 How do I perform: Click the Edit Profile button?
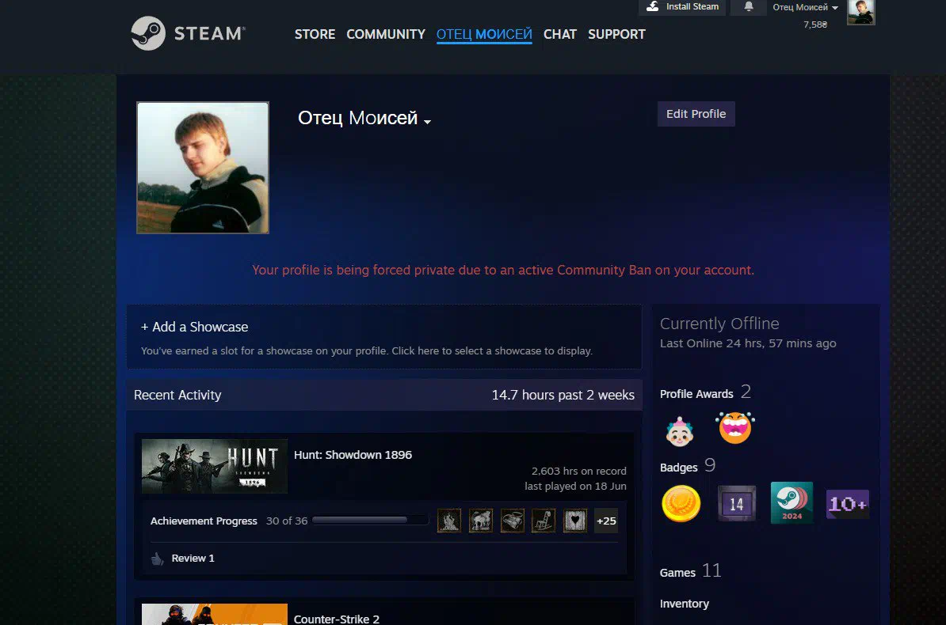[696, 114]
